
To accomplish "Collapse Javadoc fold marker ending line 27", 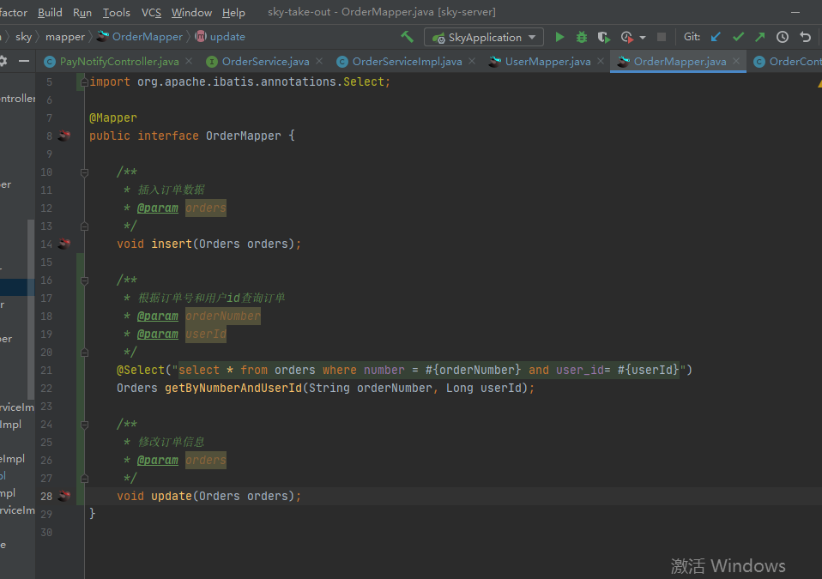I will tap(84, 478).
